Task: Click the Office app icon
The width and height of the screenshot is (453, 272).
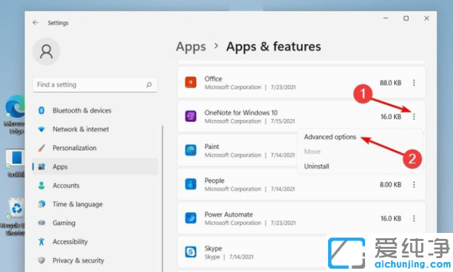Action: click(x=191, y=83)
